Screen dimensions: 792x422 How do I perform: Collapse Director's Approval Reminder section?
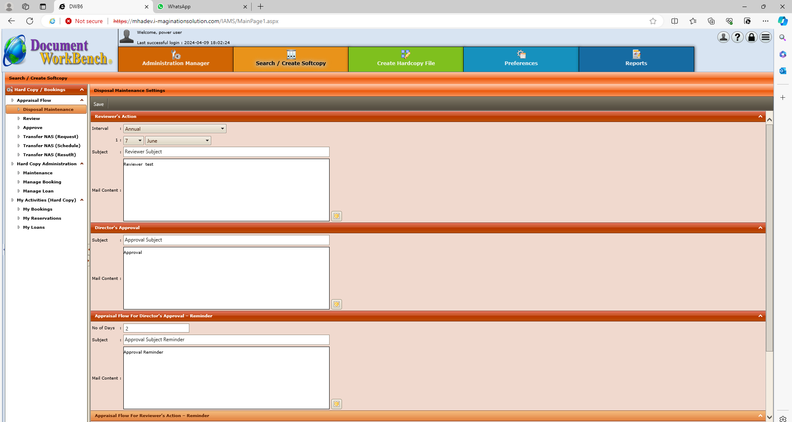pyautogui.click(x=760, y=316)
